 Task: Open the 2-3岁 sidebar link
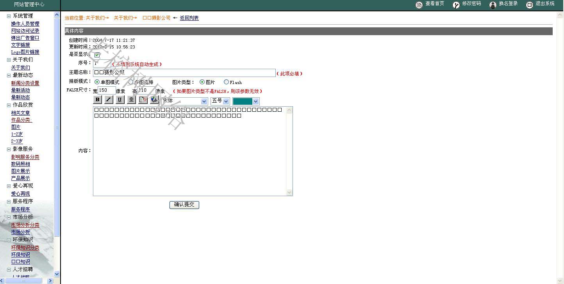coord(17,141)
